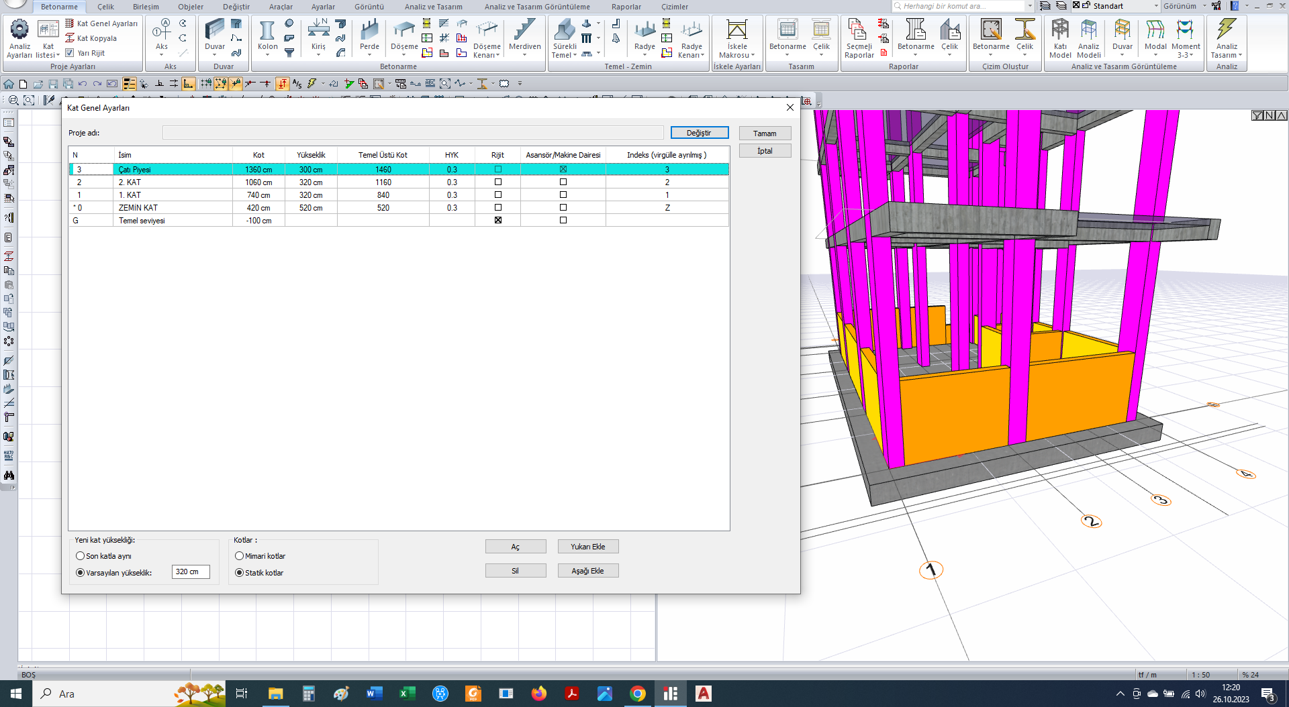This screenshot has height=707, width=1289.
Task: Click the zoom out magnifier icon
Action: (13, 100)
